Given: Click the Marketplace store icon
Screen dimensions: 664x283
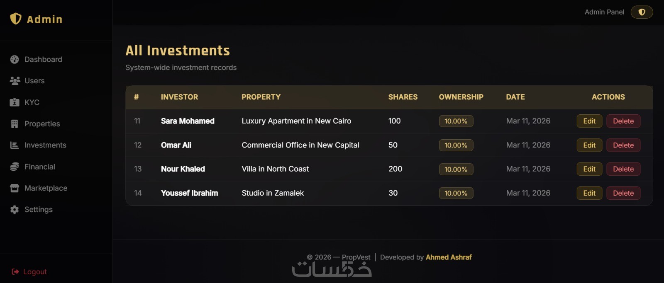Looking at the screenshot, I should [15, 188].
